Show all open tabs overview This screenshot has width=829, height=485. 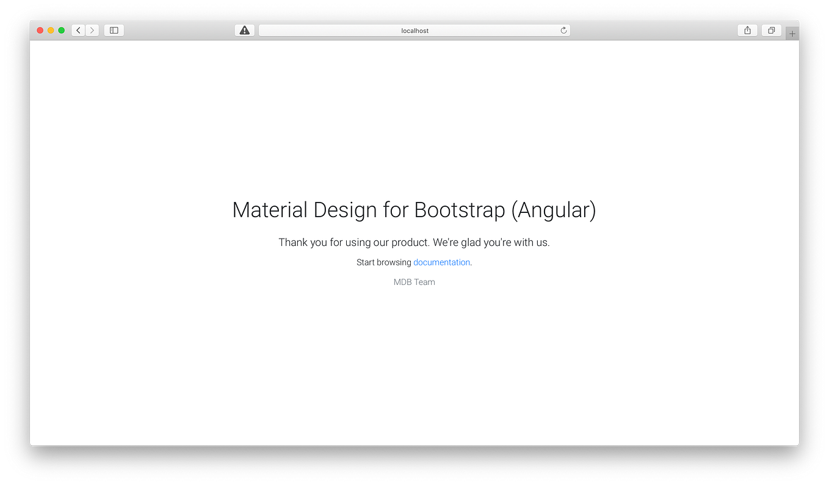pos(771,30)
